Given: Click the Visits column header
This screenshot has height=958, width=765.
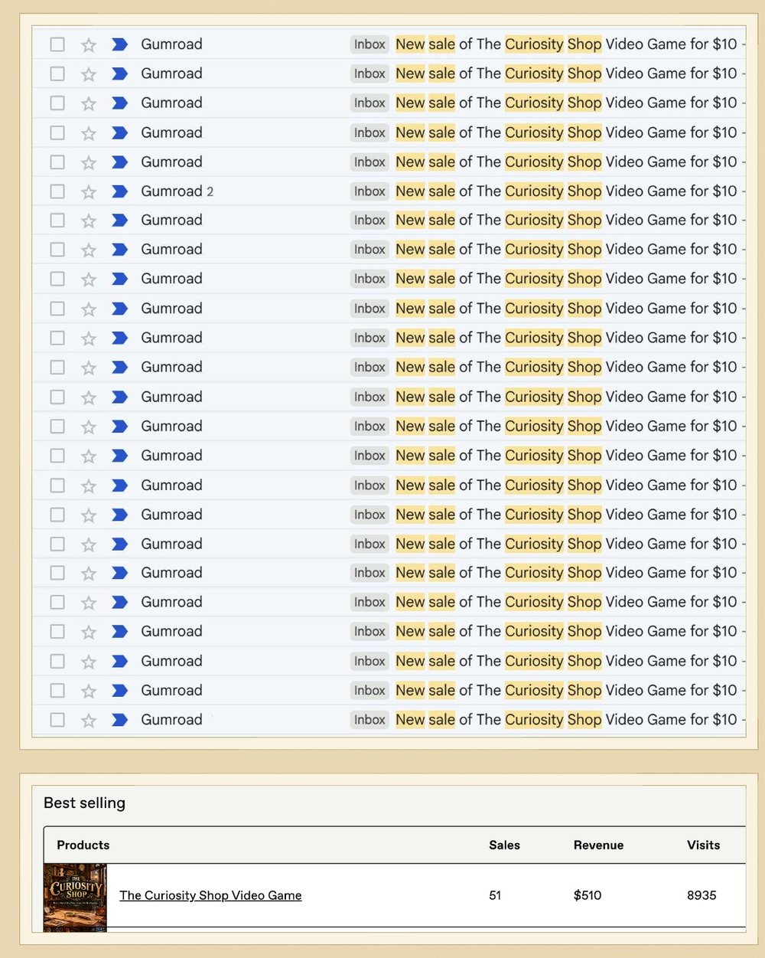Looking at the screenshot, I should click(x=704, y=845).
